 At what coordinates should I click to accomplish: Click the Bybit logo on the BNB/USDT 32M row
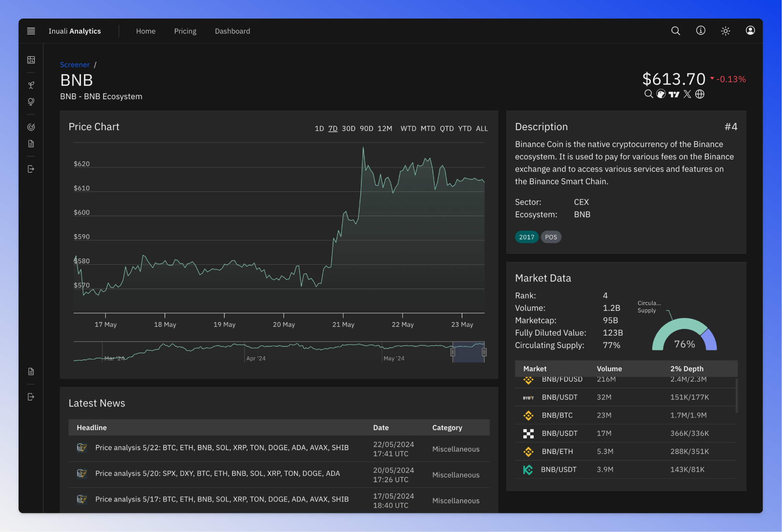click(528, 398)
